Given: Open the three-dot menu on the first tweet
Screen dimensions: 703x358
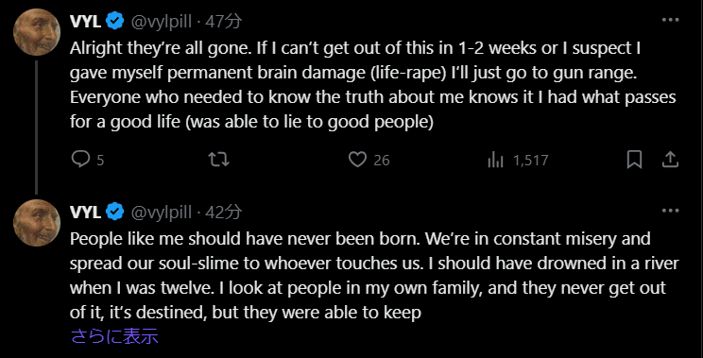Looking at the screenshot, I should point(670,20).
